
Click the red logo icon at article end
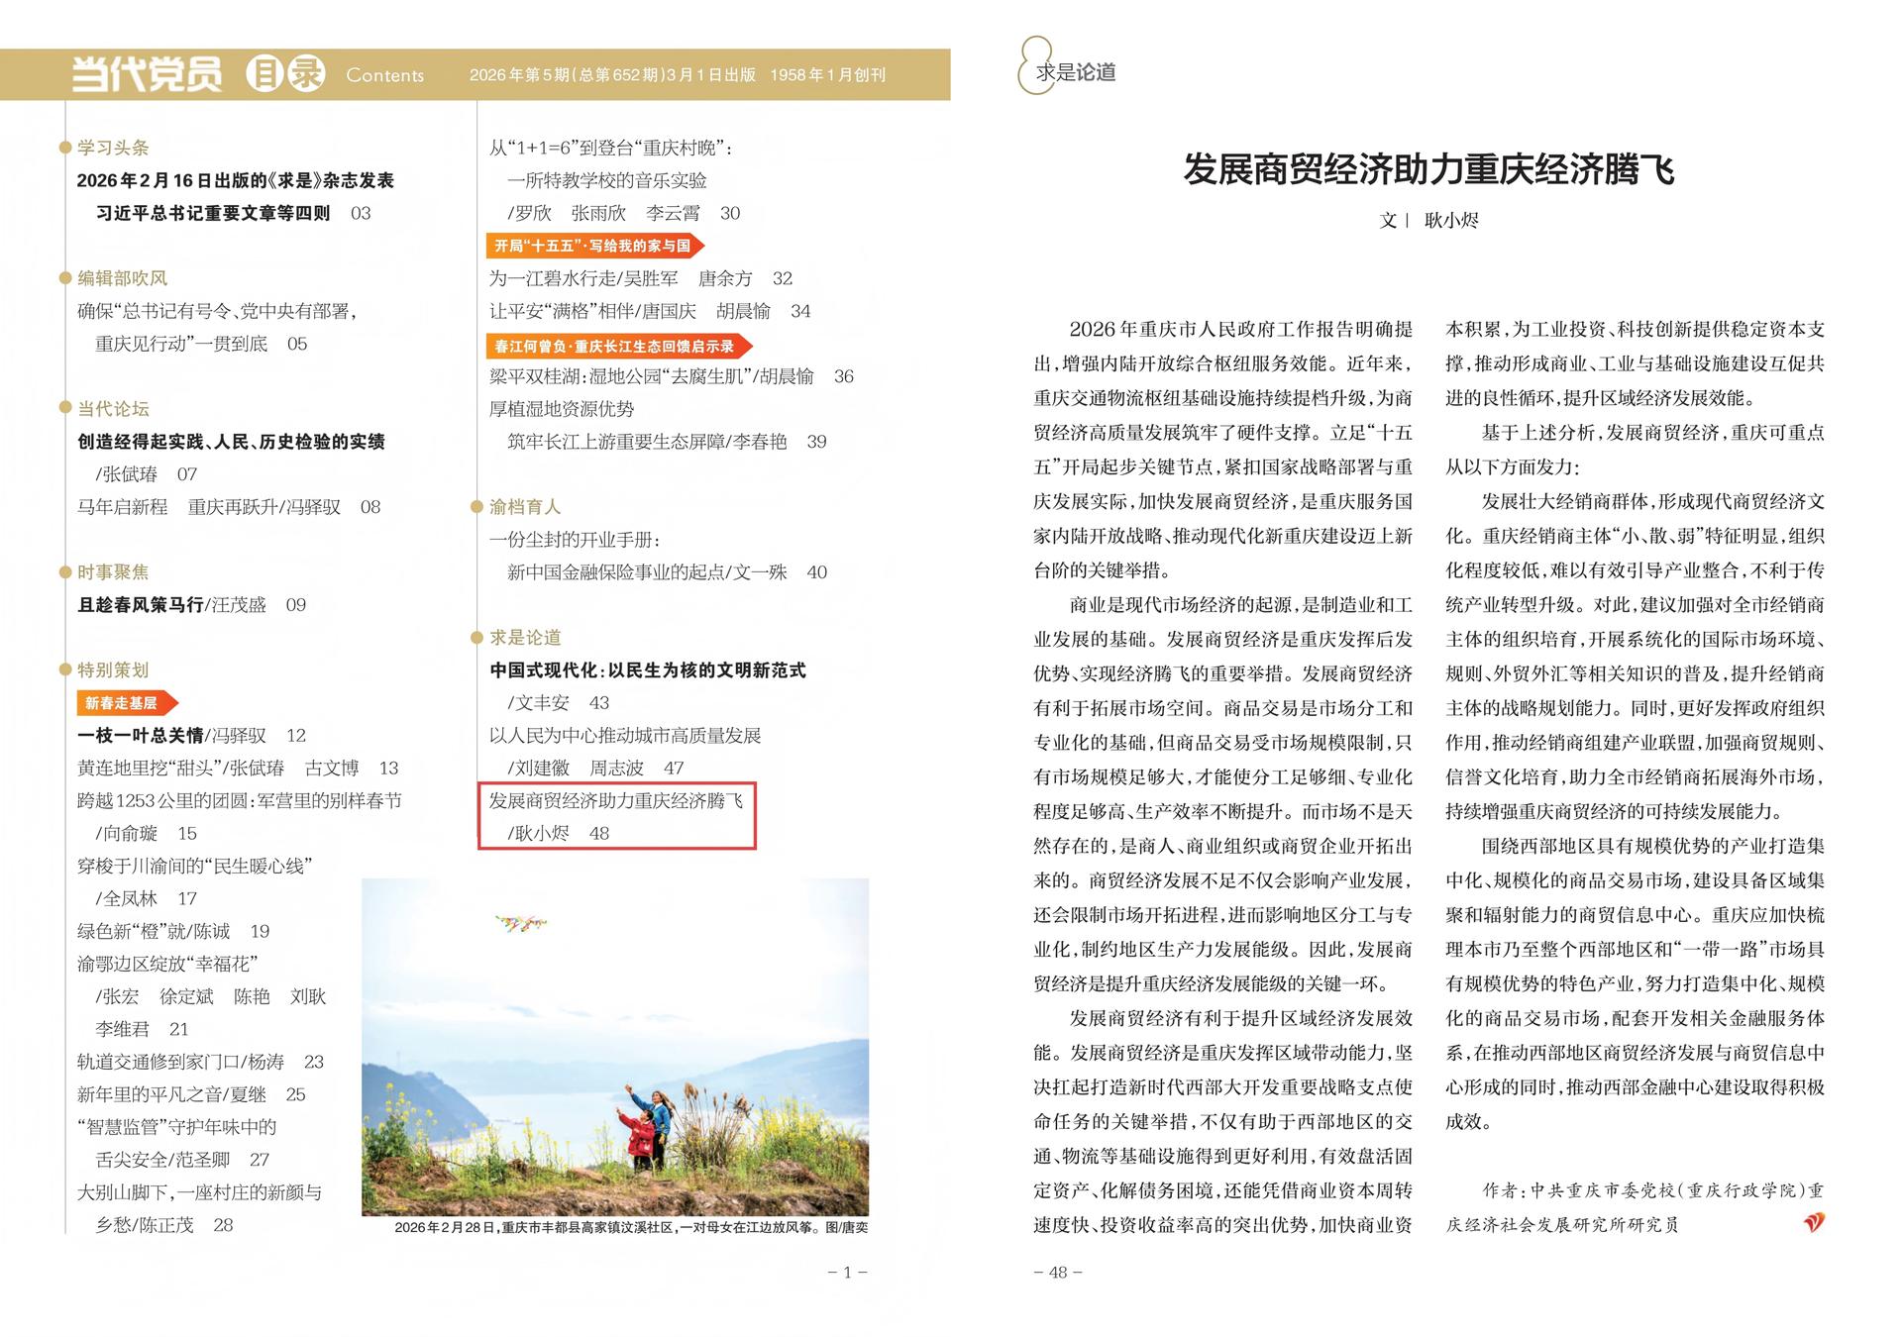(x=1813, y=1223)
